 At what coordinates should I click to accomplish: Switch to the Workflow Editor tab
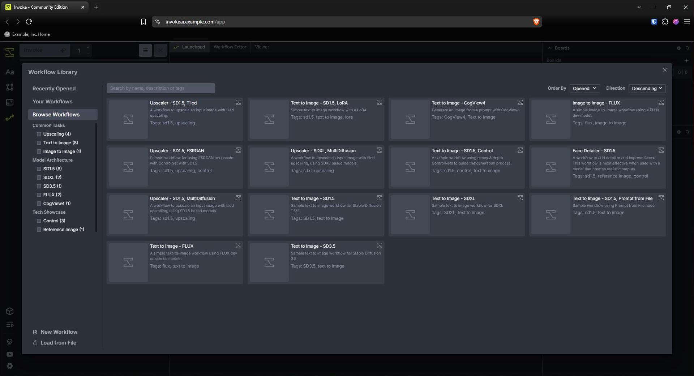230,47
